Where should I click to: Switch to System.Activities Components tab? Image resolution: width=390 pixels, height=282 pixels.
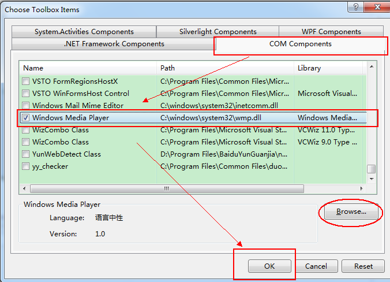pyautogui.click(x=84, y=32)
